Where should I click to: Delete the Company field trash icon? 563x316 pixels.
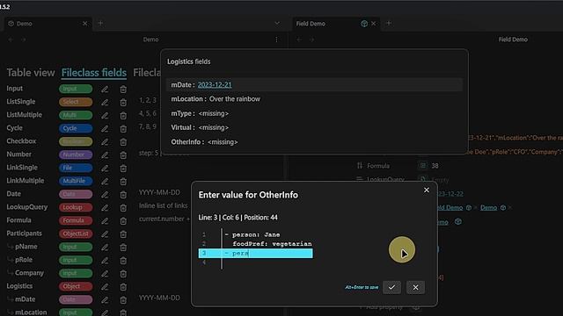(123, 274)
